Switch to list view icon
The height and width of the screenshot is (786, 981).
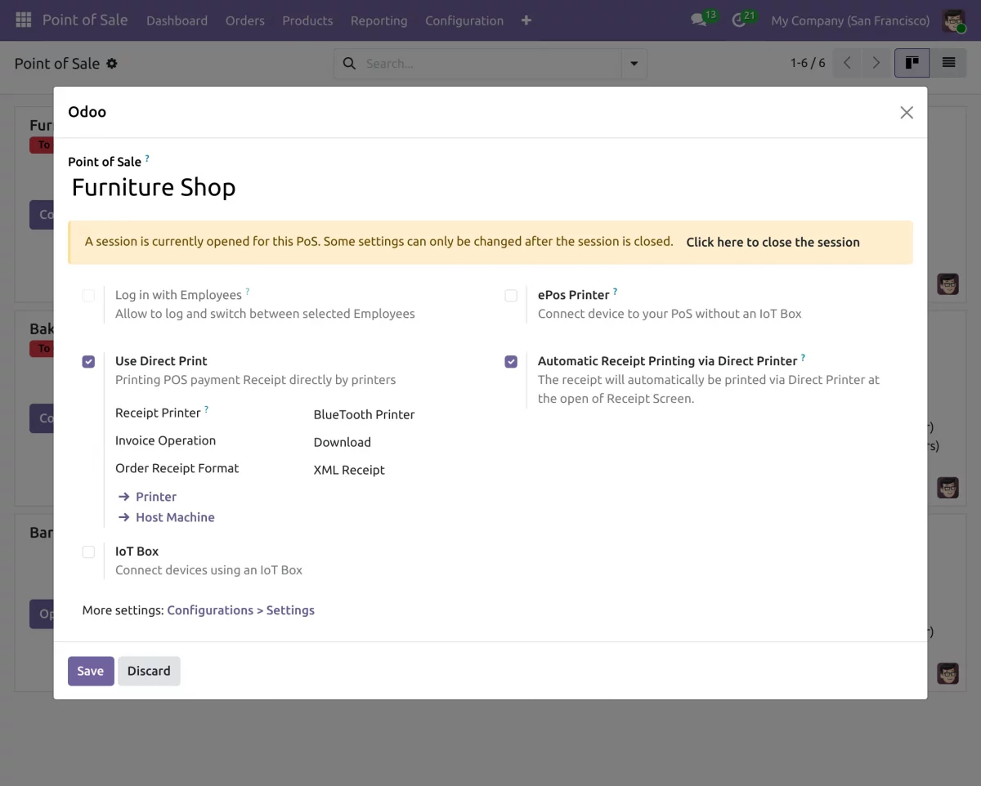[948, 63]
